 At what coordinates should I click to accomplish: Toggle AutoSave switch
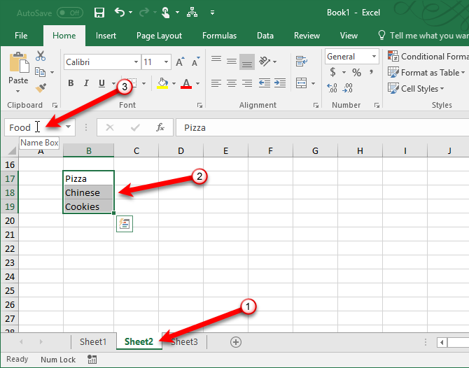point(69,13)
